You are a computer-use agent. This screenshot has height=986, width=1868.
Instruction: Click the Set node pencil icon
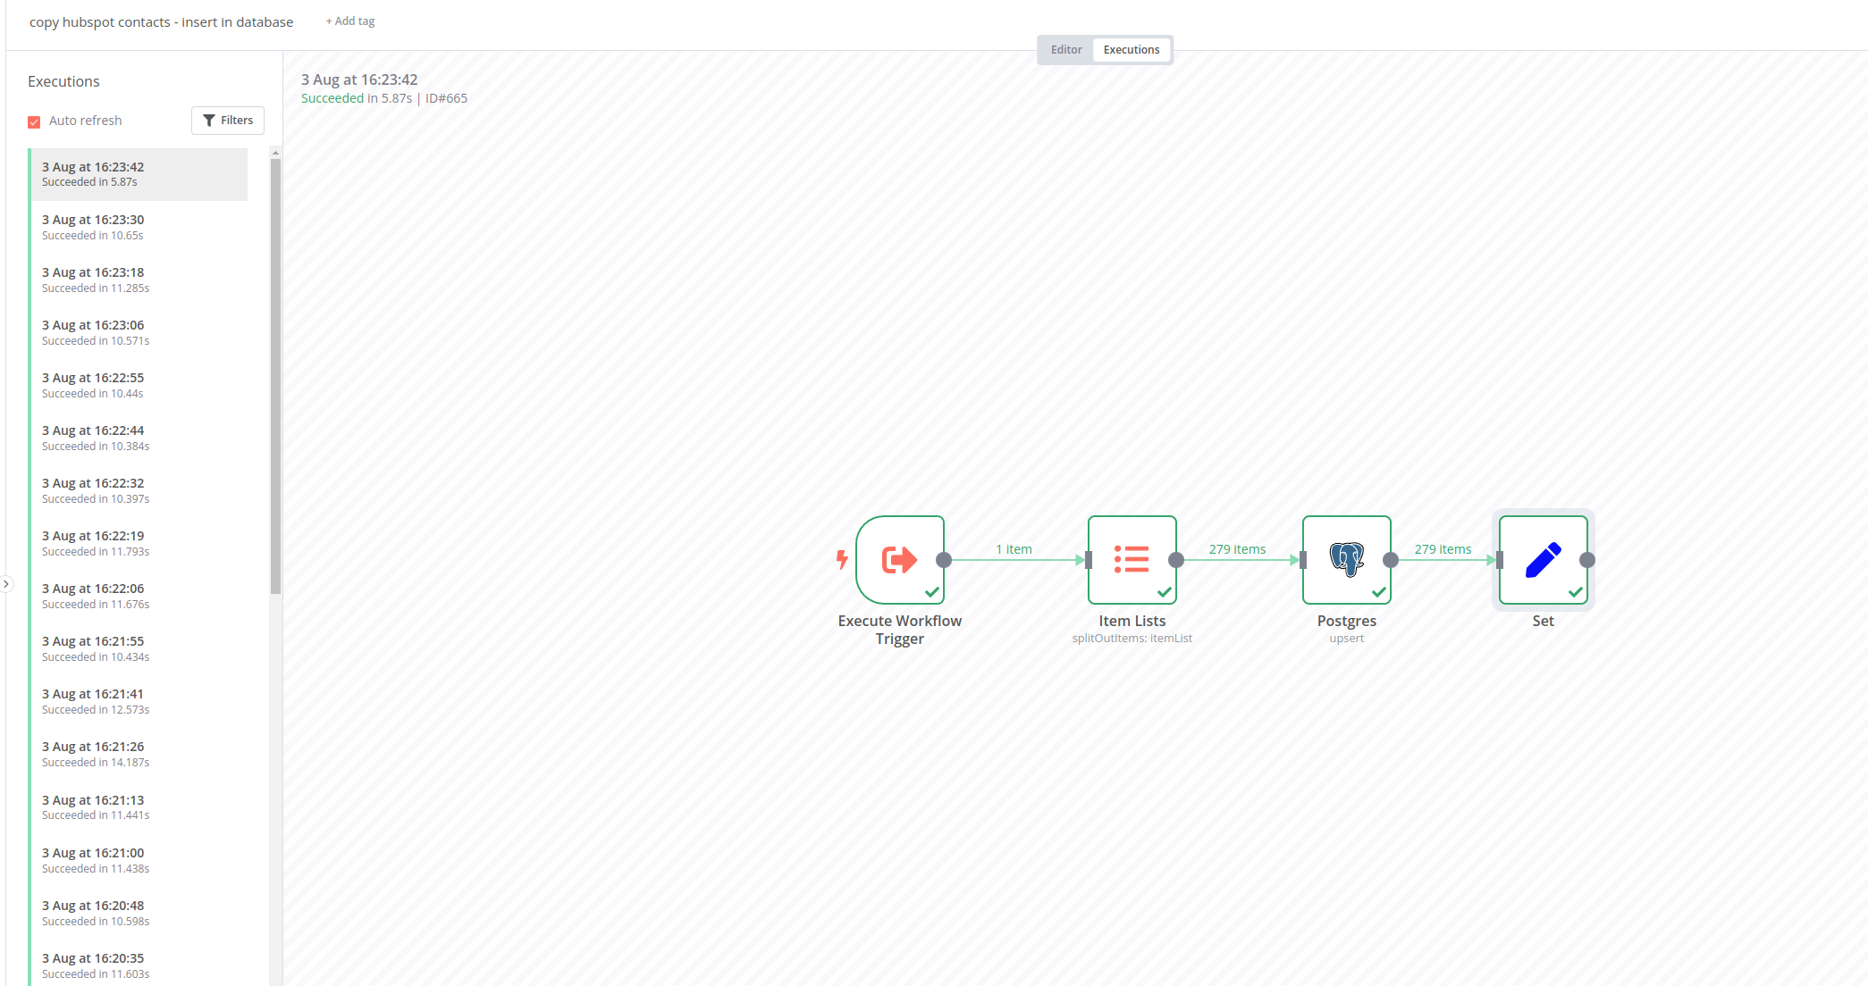pyautogui.click(x=1543, y=560)
